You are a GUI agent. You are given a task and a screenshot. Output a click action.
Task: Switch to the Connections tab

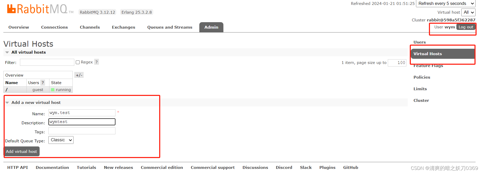[x=54, y=27]
